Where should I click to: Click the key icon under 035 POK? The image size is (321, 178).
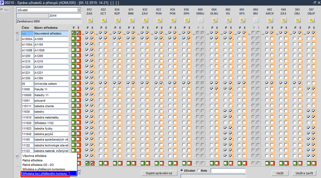tap(173, 20)
